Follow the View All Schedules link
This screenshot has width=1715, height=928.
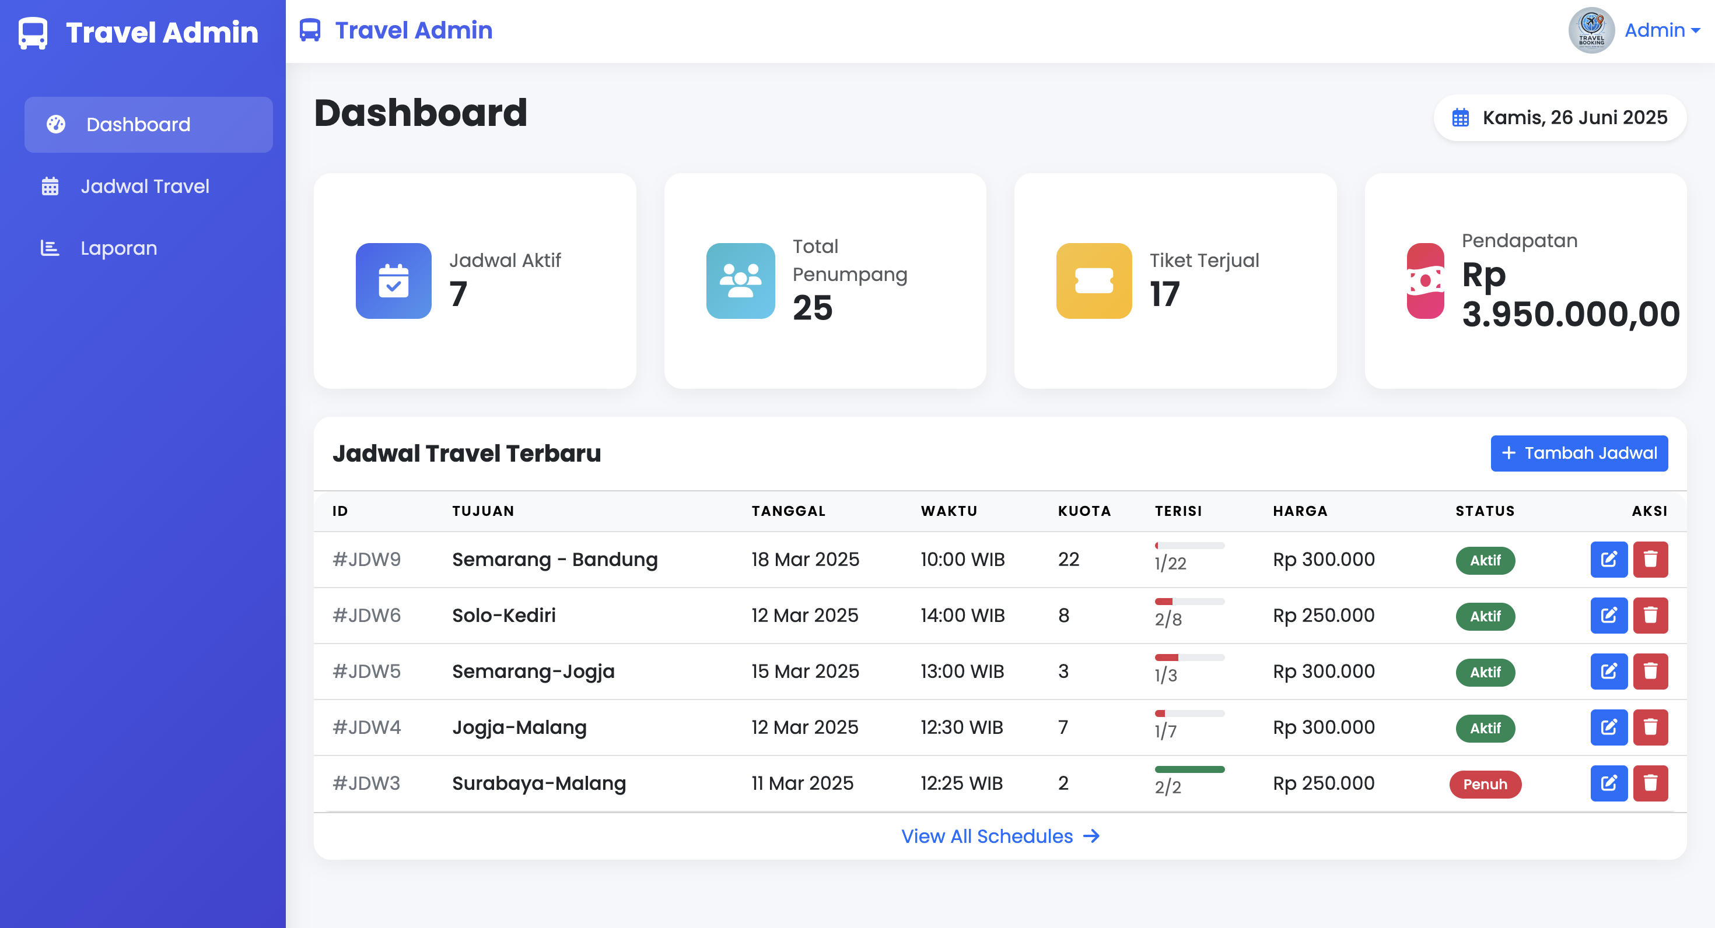coord(999,836)
